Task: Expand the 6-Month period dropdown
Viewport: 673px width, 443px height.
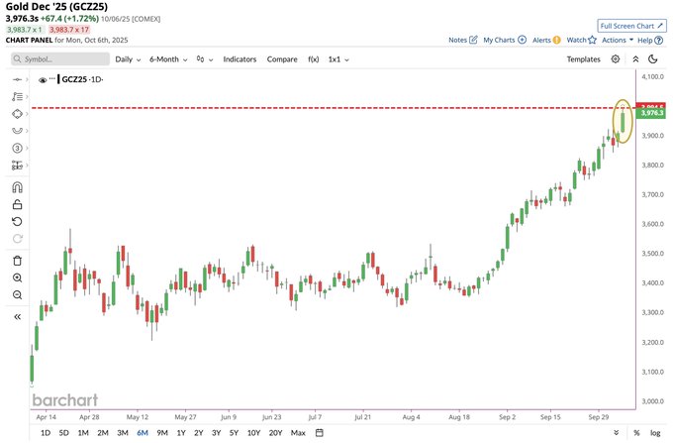Action: tap(168, 59)
